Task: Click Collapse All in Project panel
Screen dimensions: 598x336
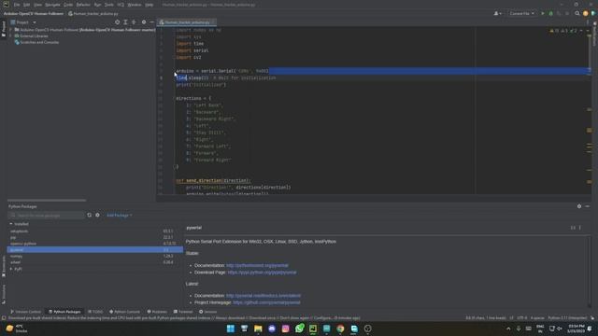Action: point(134,22)
